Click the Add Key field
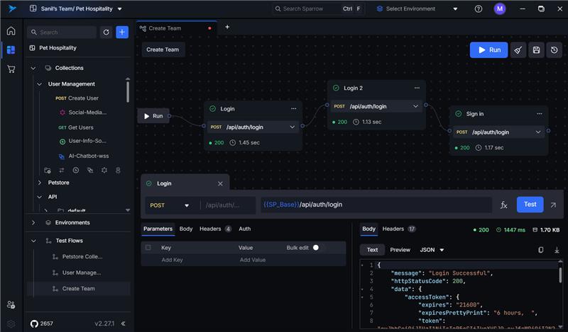Image resolution: width=568 pixels, height=332 pixels. (172, 260)
